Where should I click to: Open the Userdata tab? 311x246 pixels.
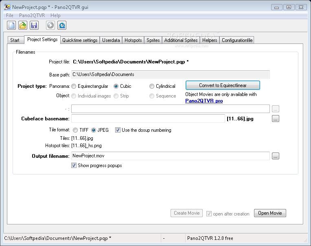(x=111, y=40)
